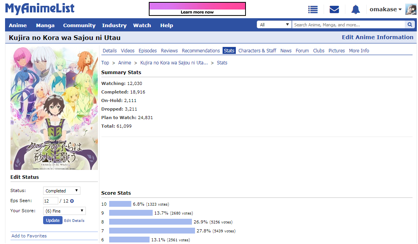Open the user avatar picture

point(411,9)
